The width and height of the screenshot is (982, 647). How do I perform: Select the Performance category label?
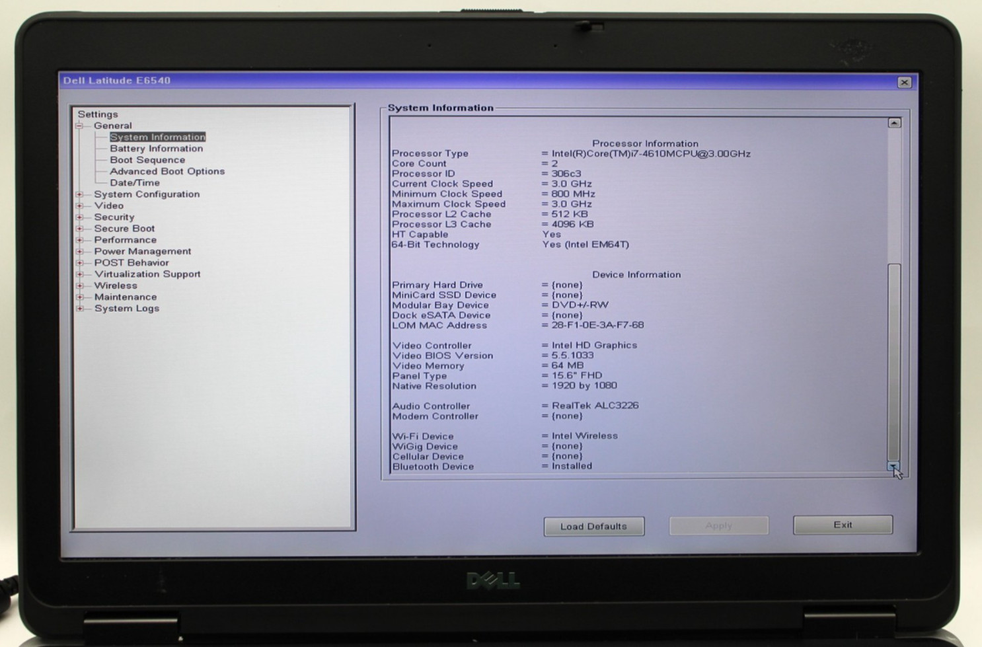[126, 240]
